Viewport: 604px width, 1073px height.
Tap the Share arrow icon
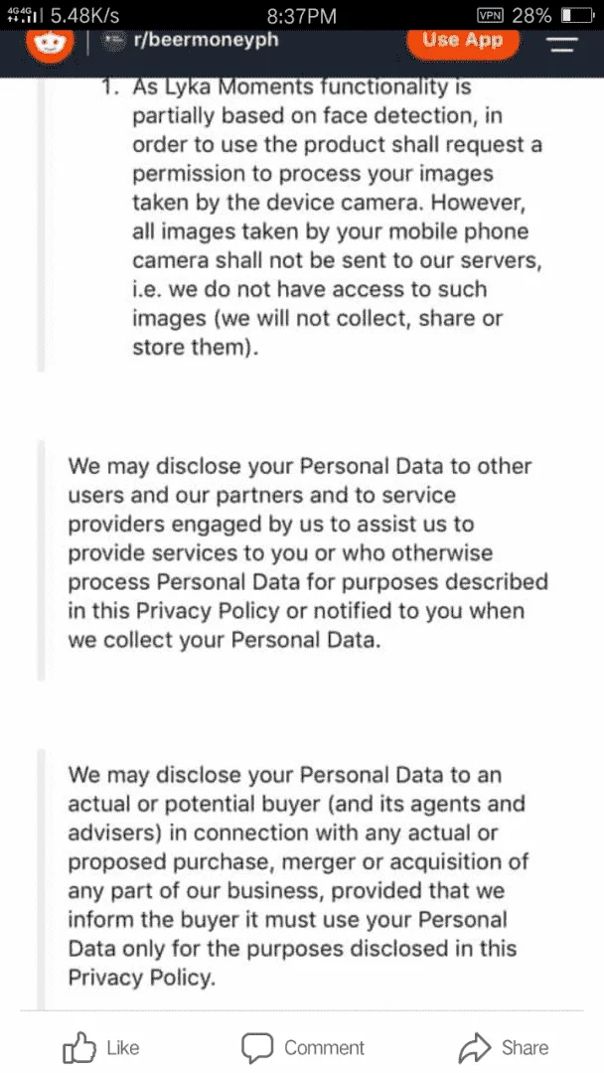point(475,1048)
